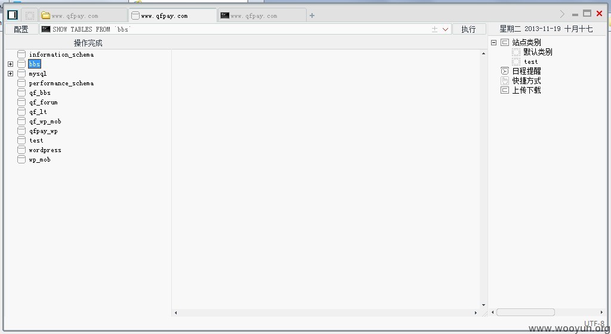Click the plus-minus icon in query bar
This screenshot has height=334, width=611.
point(434,29)
